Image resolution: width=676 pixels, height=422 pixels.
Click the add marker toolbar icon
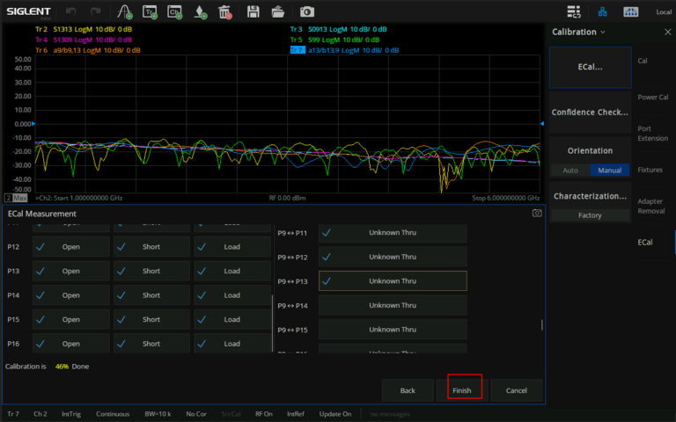tap(201, 12)
